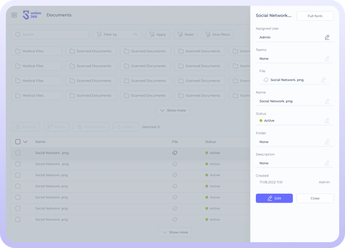Check the first Social Network.png row checkbox
The height and width of the screenshot is (248, 345).
[x=18, y=153]
